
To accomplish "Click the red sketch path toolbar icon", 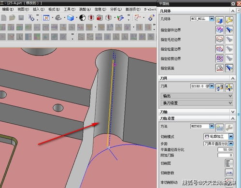I will [x=138, y=17].
